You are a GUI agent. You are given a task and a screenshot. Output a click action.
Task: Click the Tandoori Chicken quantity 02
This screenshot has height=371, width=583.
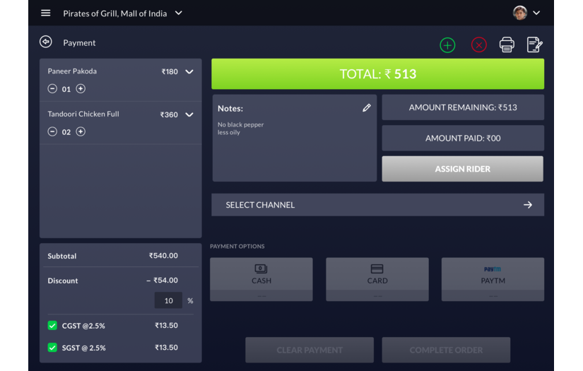(66, 132)
